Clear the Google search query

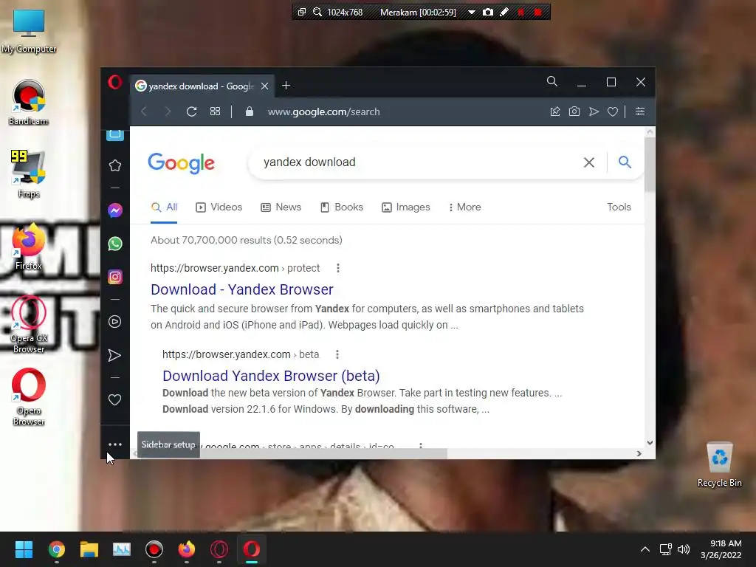[x=588, y=162]
